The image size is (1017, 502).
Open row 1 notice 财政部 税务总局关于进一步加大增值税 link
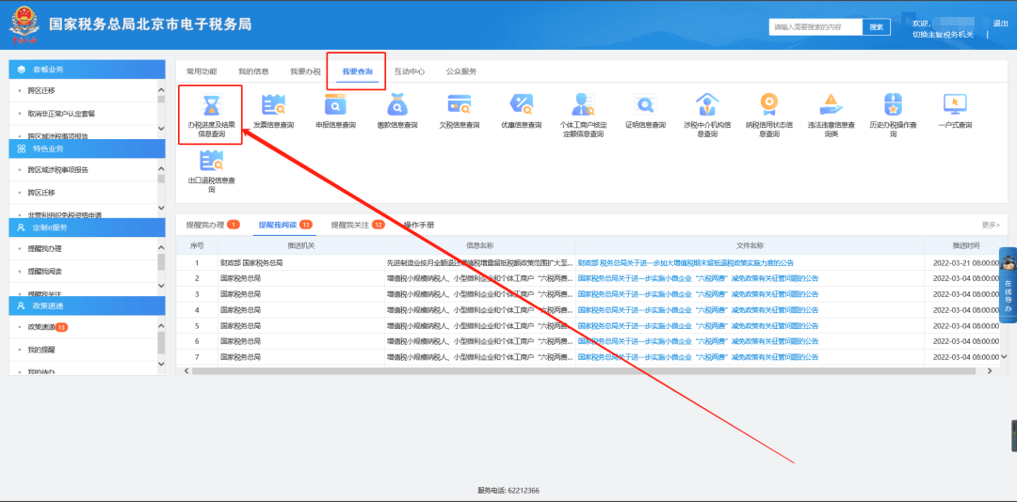click(x=686, y=263)
